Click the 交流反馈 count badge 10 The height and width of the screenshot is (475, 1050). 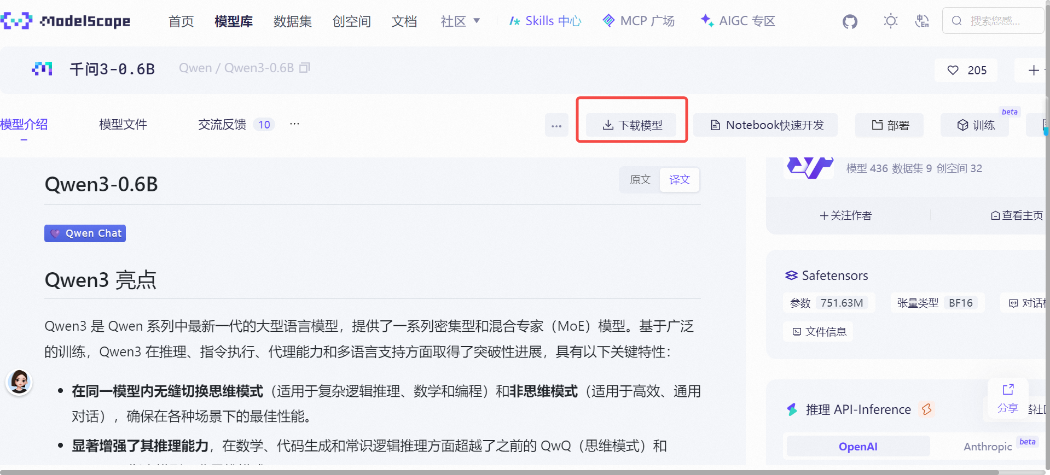(x=264, y=125)
